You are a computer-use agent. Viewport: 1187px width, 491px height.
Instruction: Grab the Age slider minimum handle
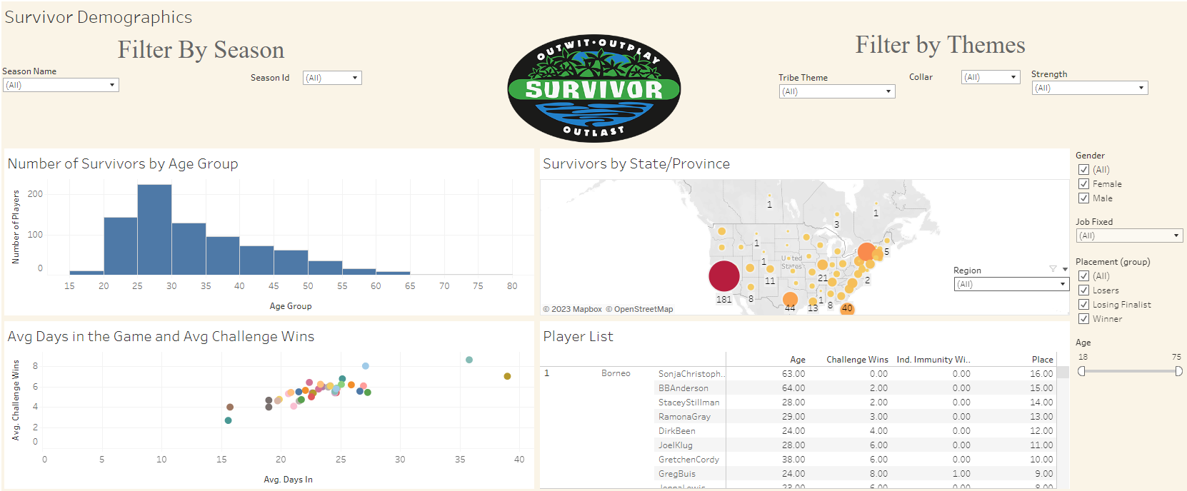coord(1081,371)
